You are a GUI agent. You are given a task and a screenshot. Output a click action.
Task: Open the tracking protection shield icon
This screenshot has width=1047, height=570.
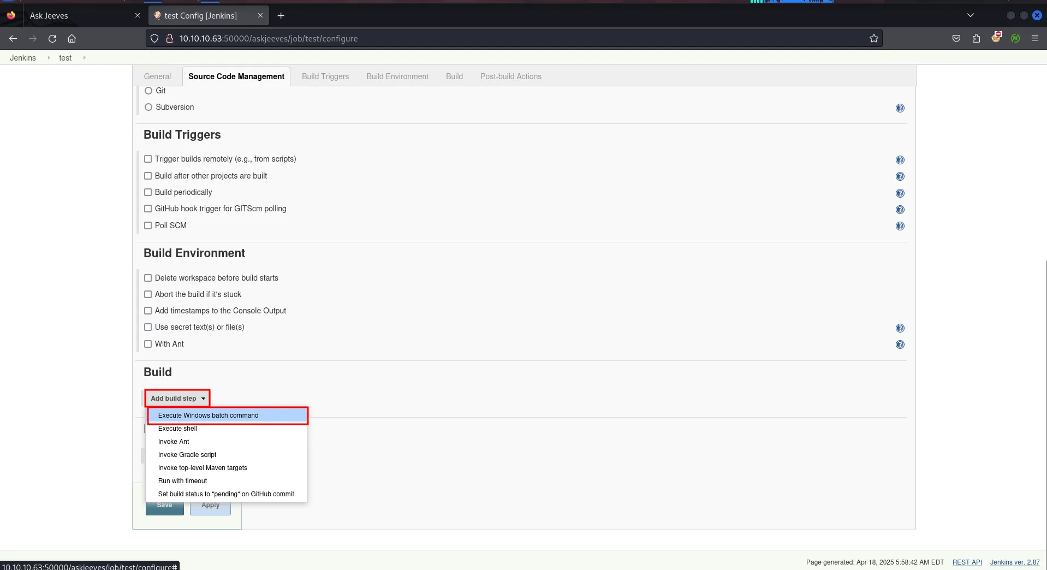tap(154, 38)
